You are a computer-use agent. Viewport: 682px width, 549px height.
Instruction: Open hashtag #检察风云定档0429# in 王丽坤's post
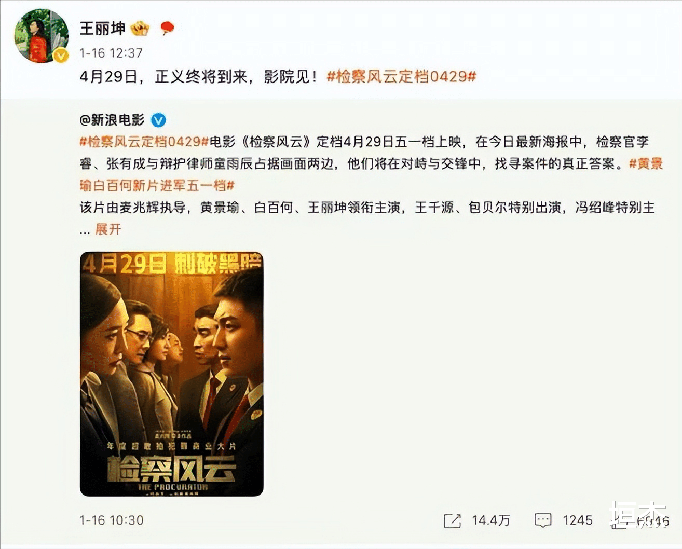pyautogui.click(x=401, y=77)
